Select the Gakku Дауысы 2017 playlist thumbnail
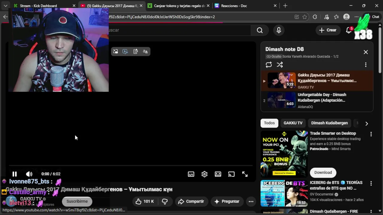383x215 pixels. [x=281, y=80]
